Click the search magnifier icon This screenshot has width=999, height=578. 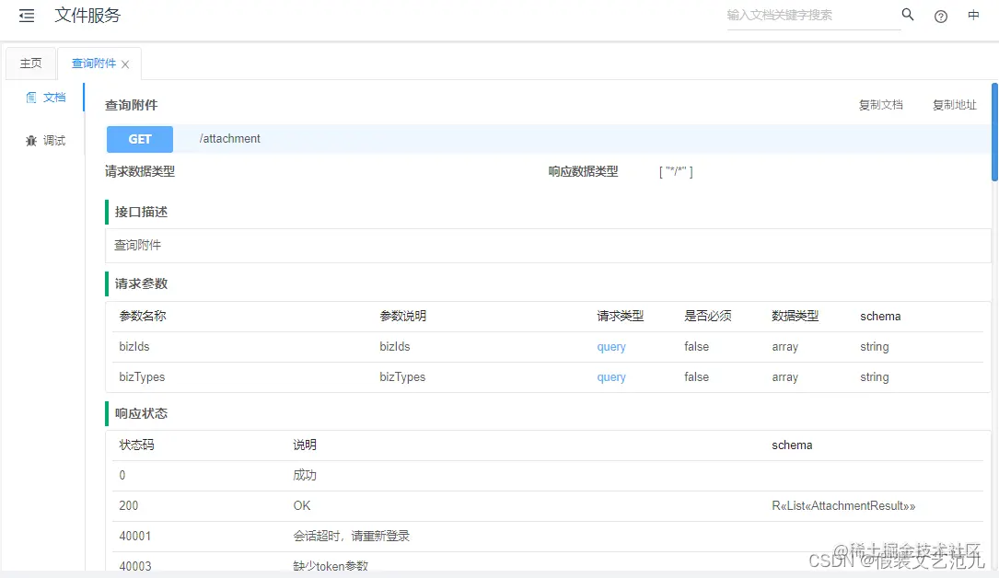[908, 15]
